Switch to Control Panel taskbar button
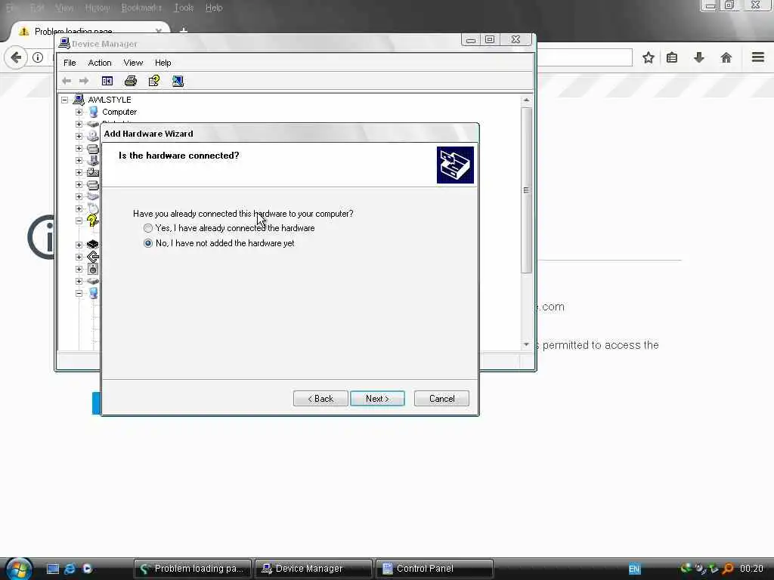The width and height of the screenshot is (774, 580). (435, 569)
